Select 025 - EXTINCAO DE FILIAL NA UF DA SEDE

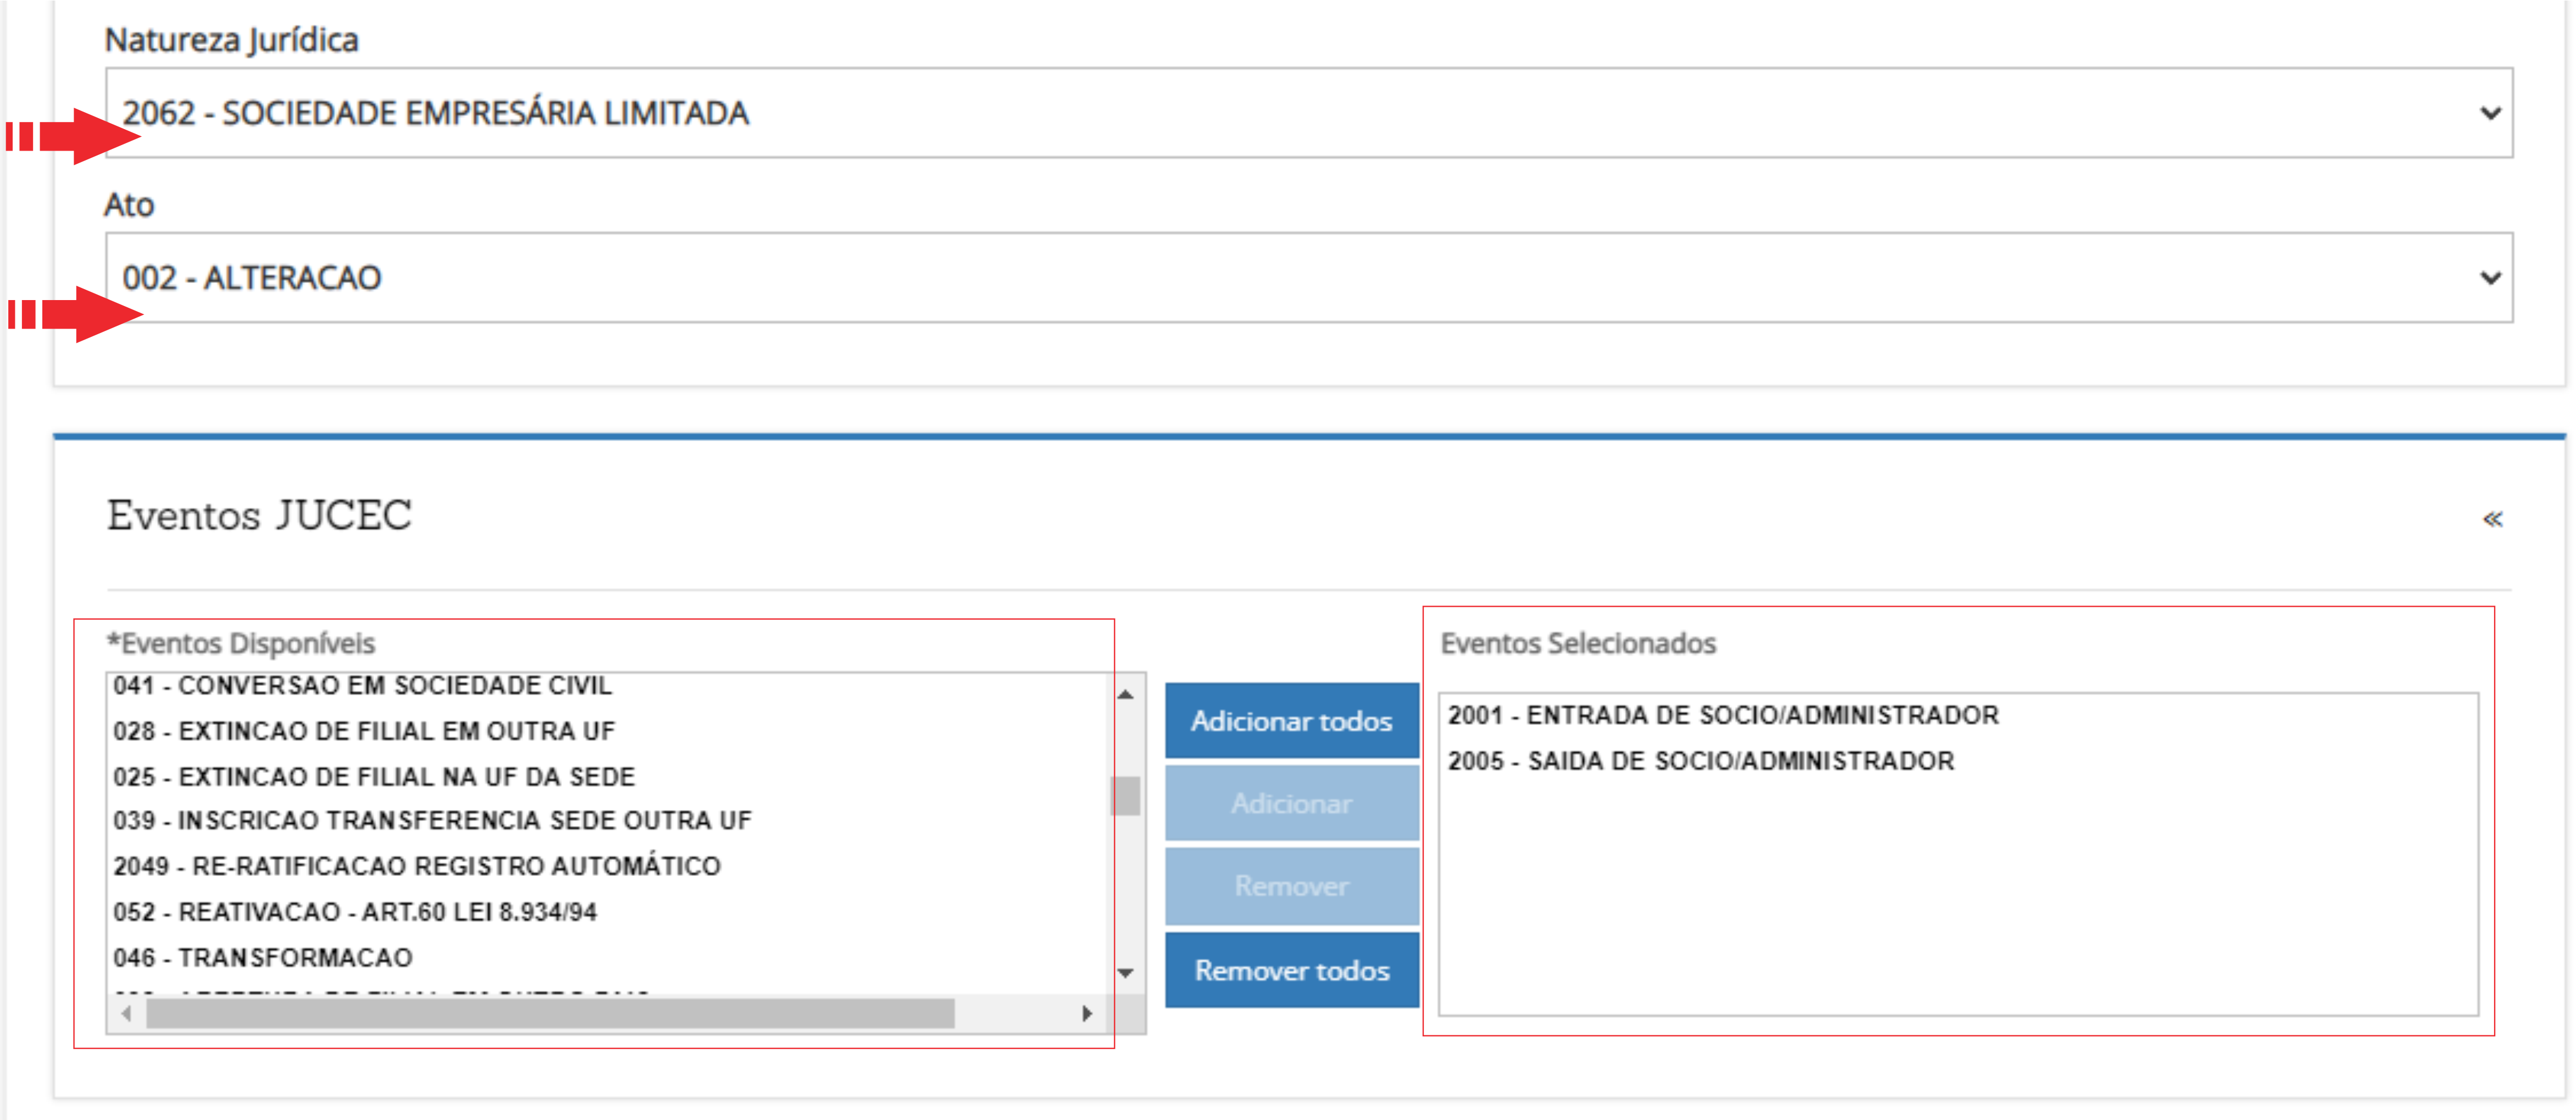374,777
